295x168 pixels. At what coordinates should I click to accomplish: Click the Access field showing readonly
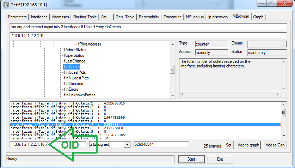211,53
